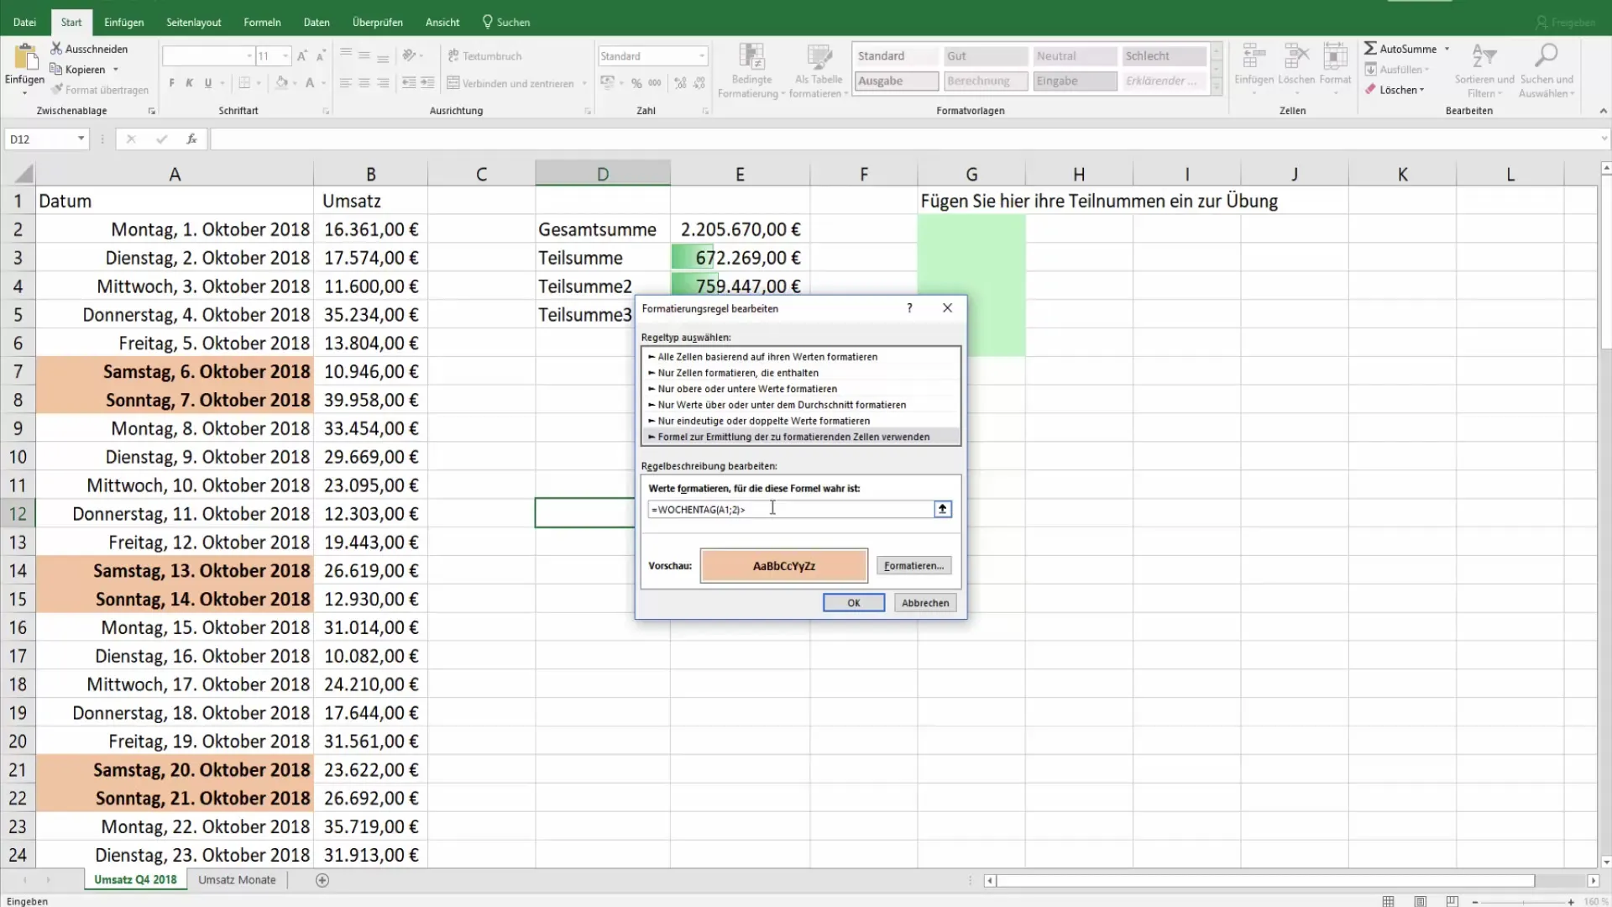Expand formula bar chevron
The width and height of the screenshot is (1612, 907).
(1604, 139)
